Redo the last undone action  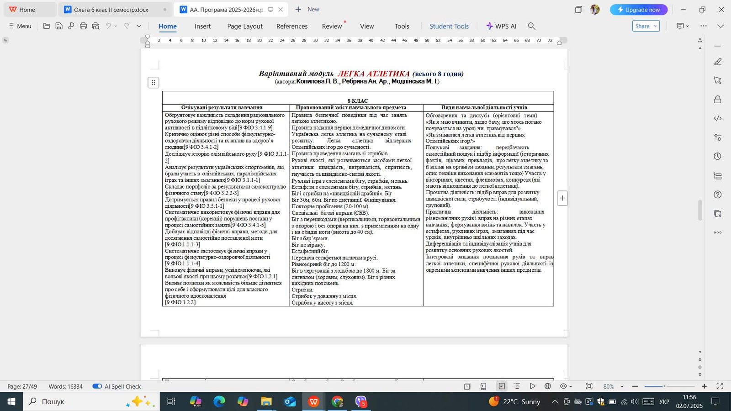click(127, 26)
